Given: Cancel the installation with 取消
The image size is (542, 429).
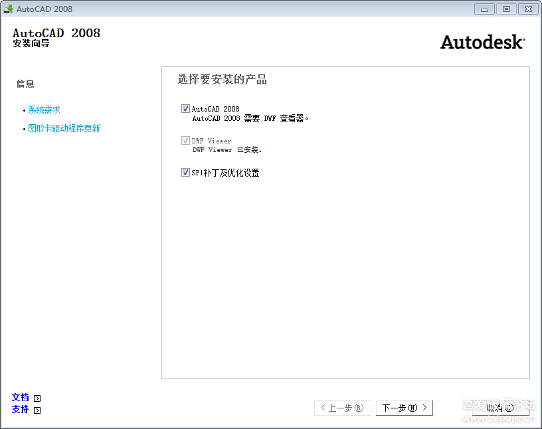Looking at the screenshot, I should (501, 408).
